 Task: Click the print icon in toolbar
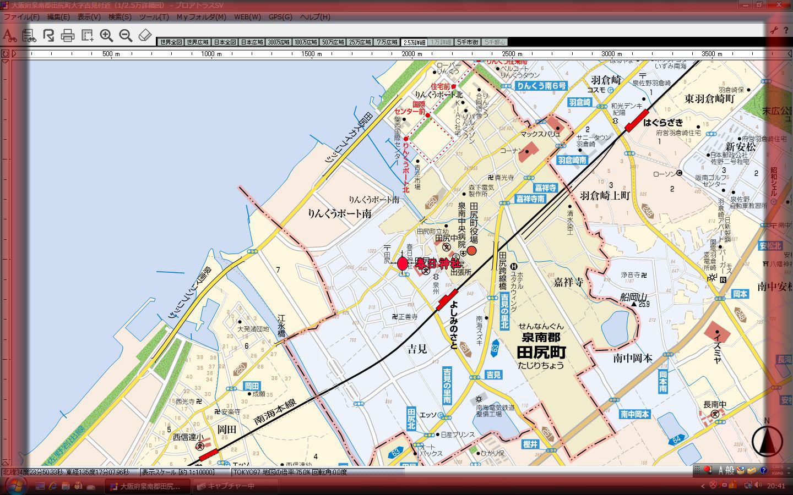tap(68, 36)
